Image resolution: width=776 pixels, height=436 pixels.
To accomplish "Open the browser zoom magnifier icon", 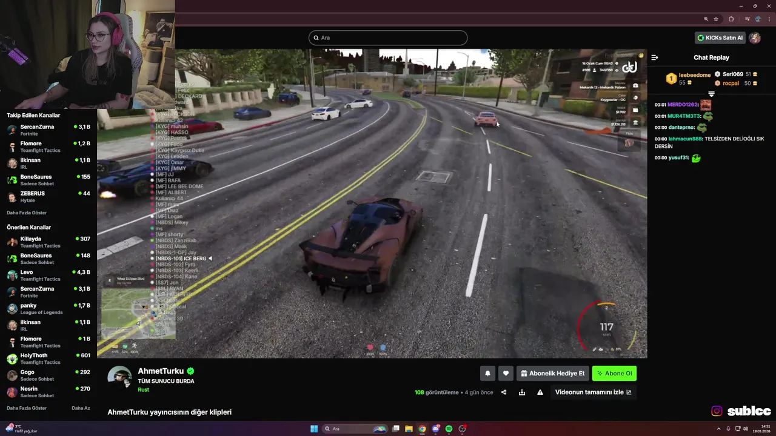I will point(706,19).
